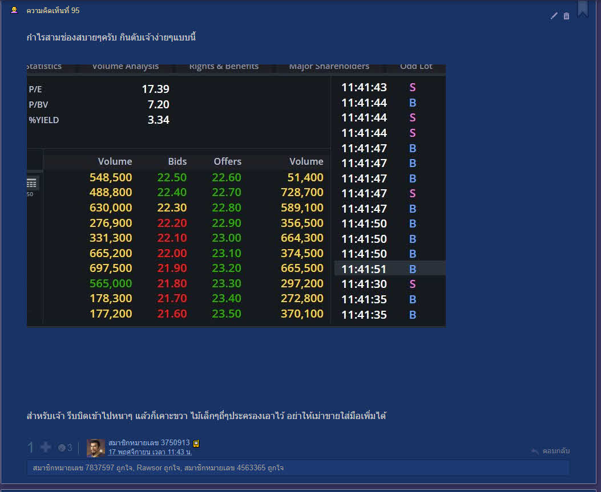Click the highlighted 11:41:51 ticker row

390,269
